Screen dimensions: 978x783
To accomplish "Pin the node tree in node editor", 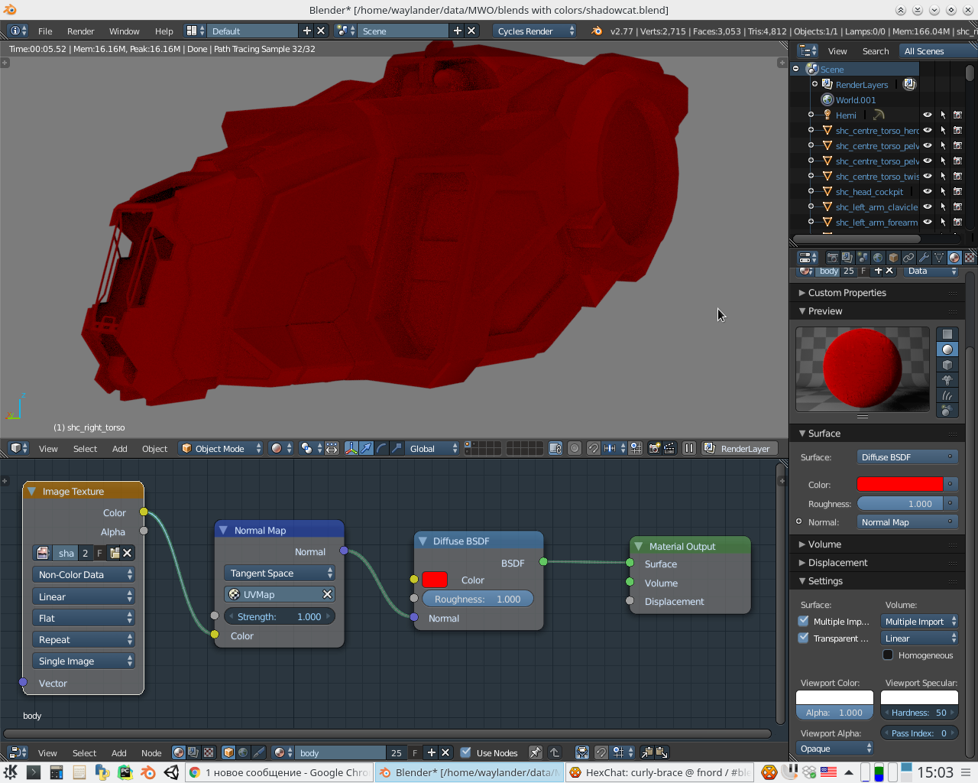I will pos(536,752).
